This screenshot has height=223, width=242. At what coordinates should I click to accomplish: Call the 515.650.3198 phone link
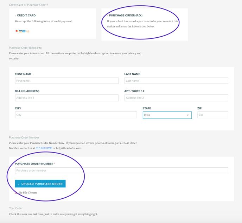44,148
